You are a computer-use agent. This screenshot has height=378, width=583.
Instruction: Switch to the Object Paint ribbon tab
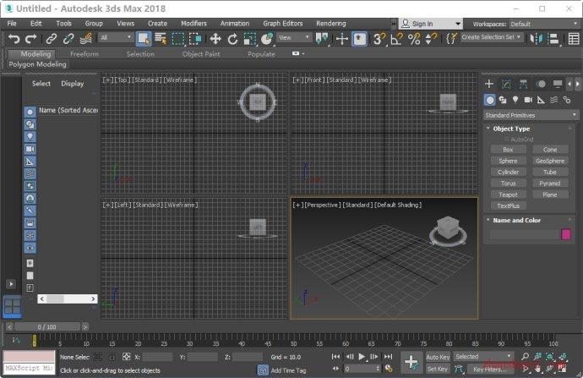point(201,54)
